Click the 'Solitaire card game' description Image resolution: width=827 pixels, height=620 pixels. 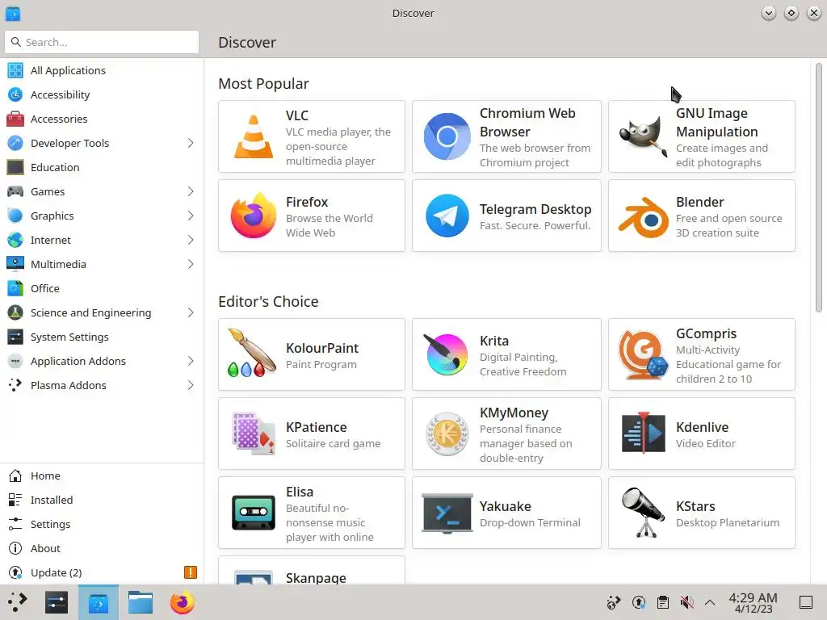(x=333, y=443)
